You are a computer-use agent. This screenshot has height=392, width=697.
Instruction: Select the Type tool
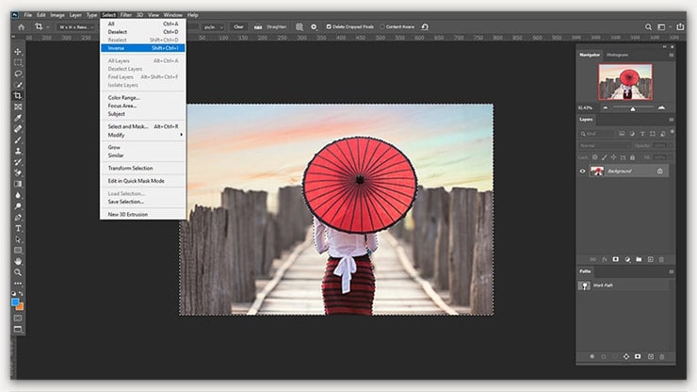[x=18, y=228]
